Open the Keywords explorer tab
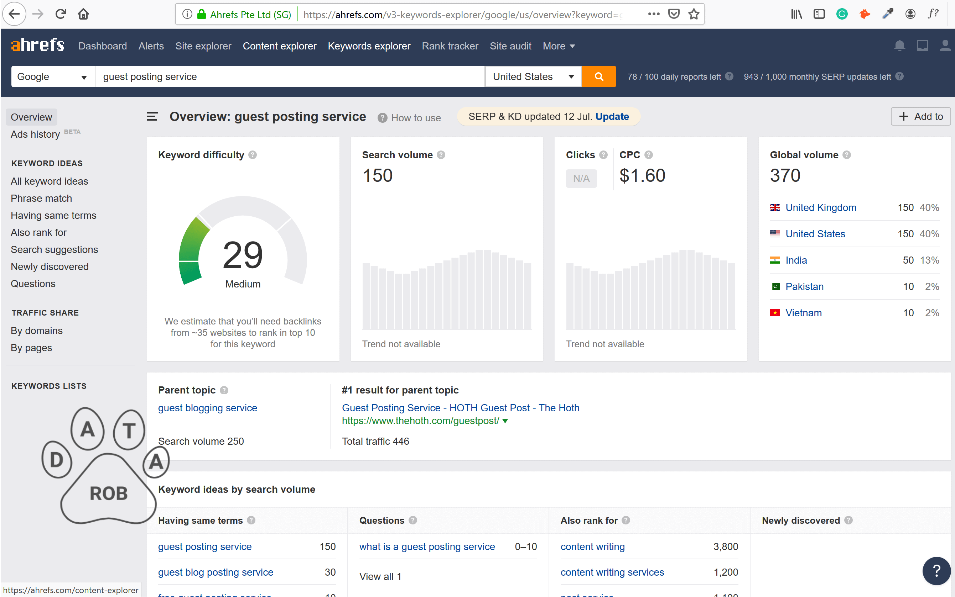 pyautogui.click(x=368, y=46)
